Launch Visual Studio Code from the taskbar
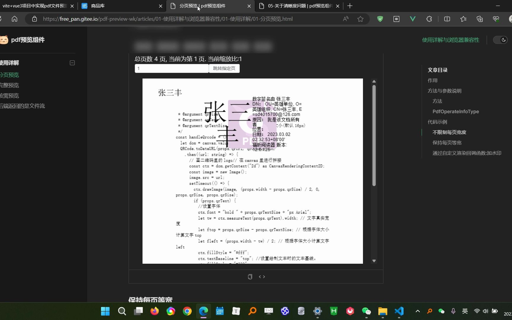Image resolution: width=512 pixels, height=320 pixels. click(x=399, y=311)
